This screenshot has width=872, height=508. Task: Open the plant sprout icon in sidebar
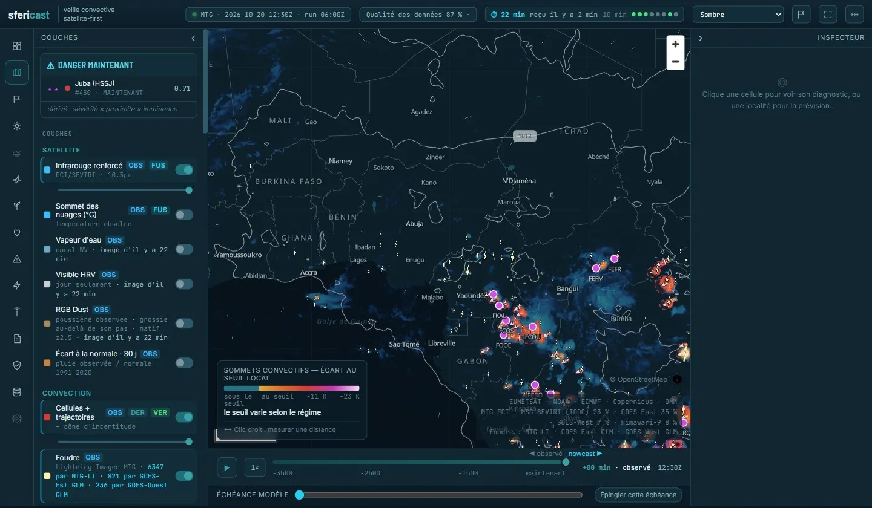17,206
